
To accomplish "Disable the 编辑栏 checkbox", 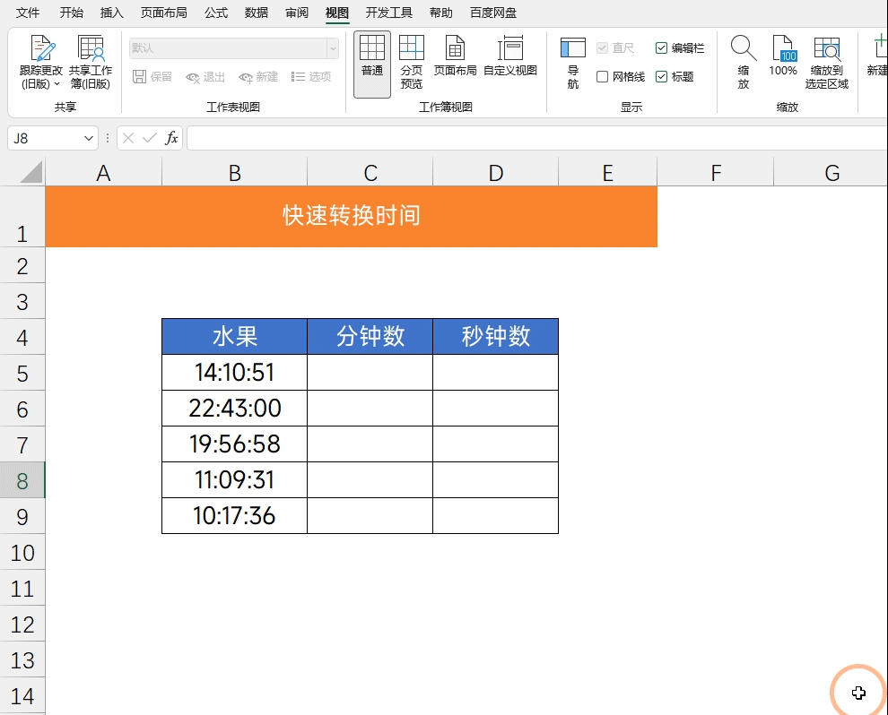I will coord(663,48).
